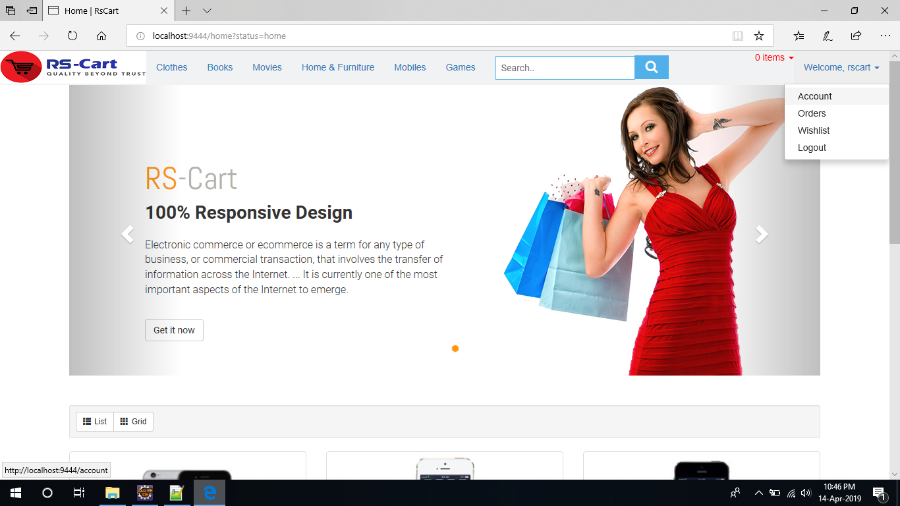Open Task View on taskbar
Image resolution: width=900 pixels, height=506 pixels.
[79, 493]
